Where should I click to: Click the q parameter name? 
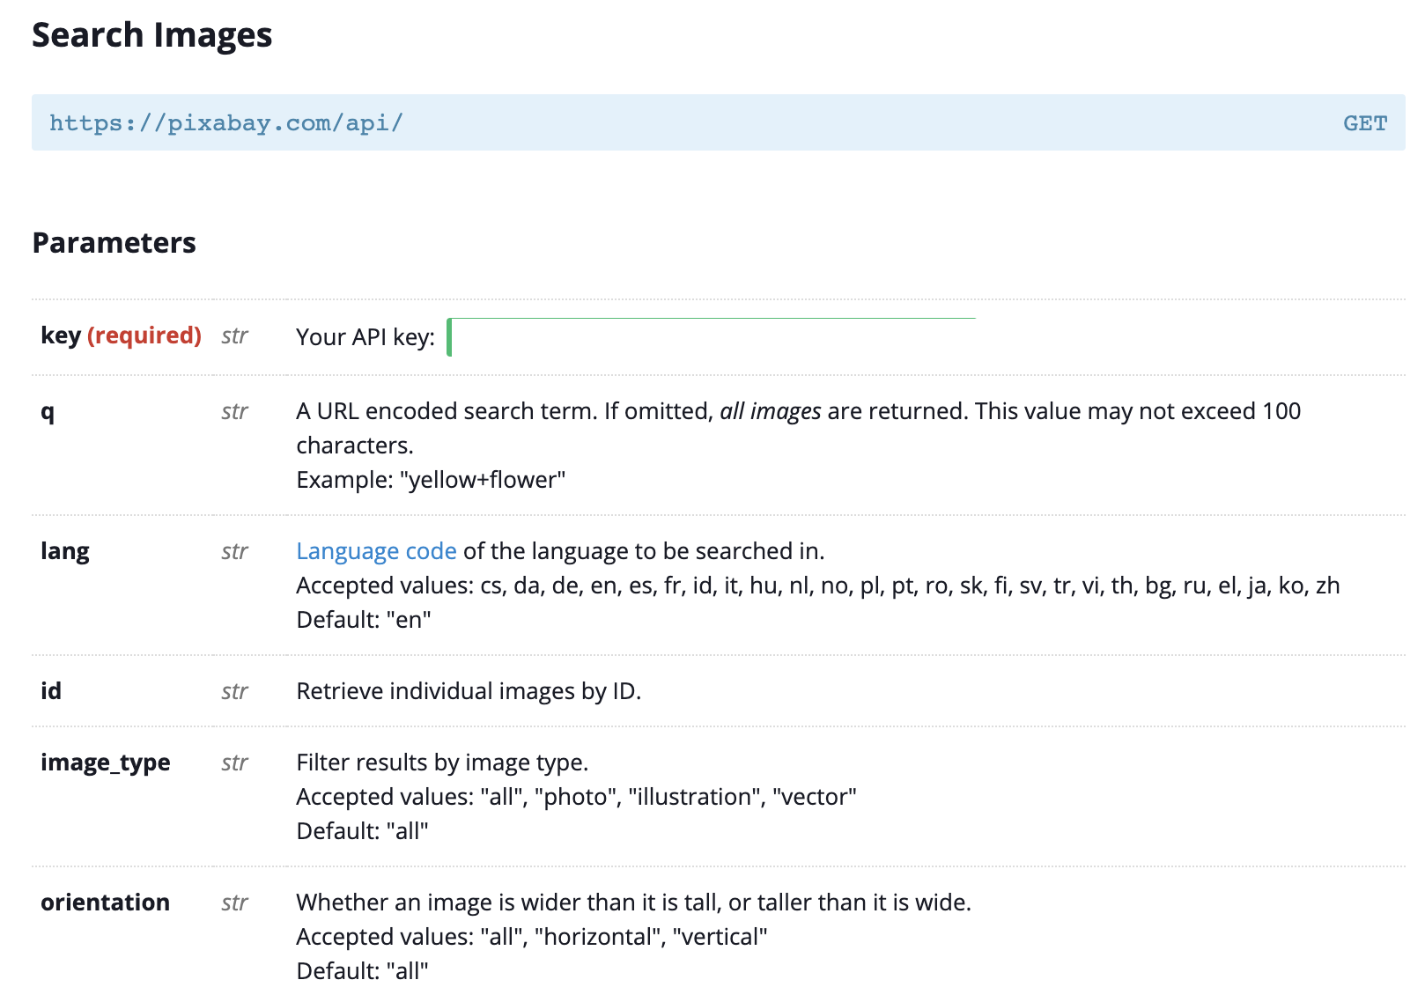pyautogui.click(x=48, y=411)
